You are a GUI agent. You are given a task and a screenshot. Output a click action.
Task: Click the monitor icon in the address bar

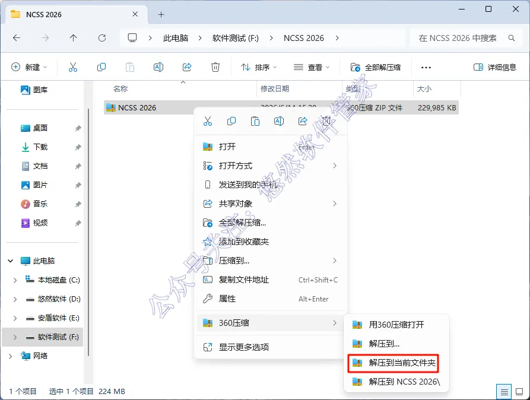click(x=132, y=37)
